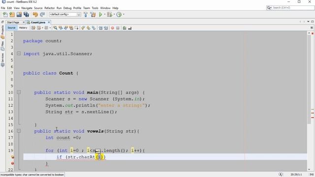Switch to History view
Screen dimensions: 315x177
(23, 28)
